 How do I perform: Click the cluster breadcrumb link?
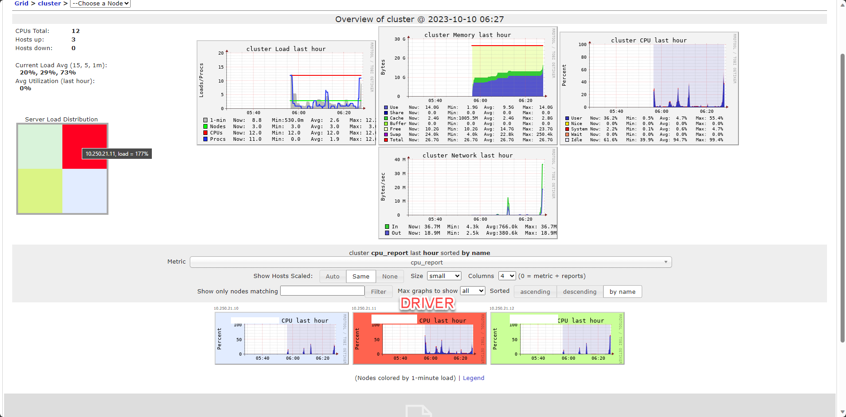coord(49,4)
